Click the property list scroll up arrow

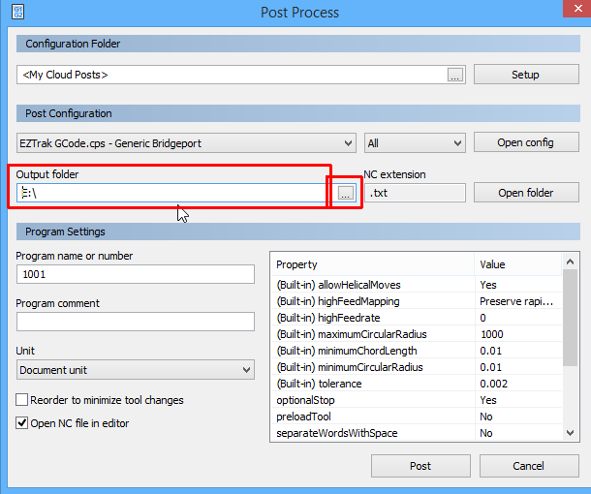point(571,262)
